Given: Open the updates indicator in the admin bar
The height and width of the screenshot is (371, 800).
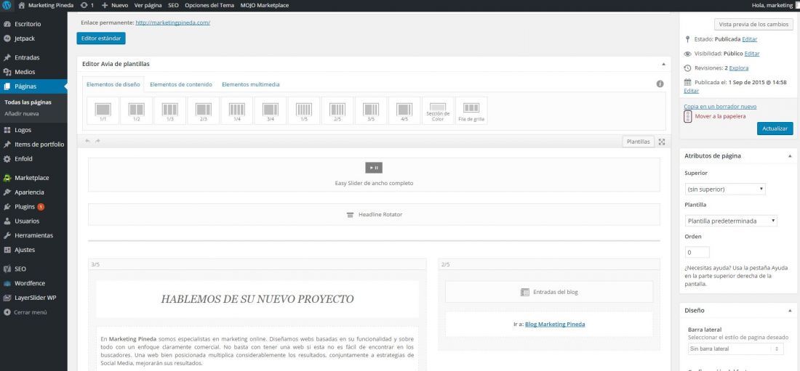Looking at the screenshot, I should tap(87, 5).
